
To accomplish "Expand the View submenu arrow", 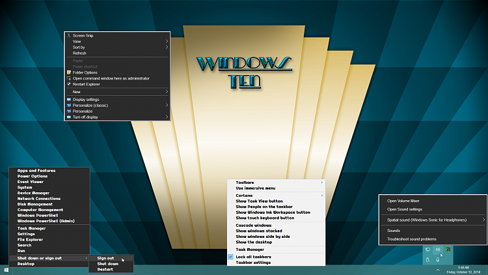I will click(x=167, y=41).
